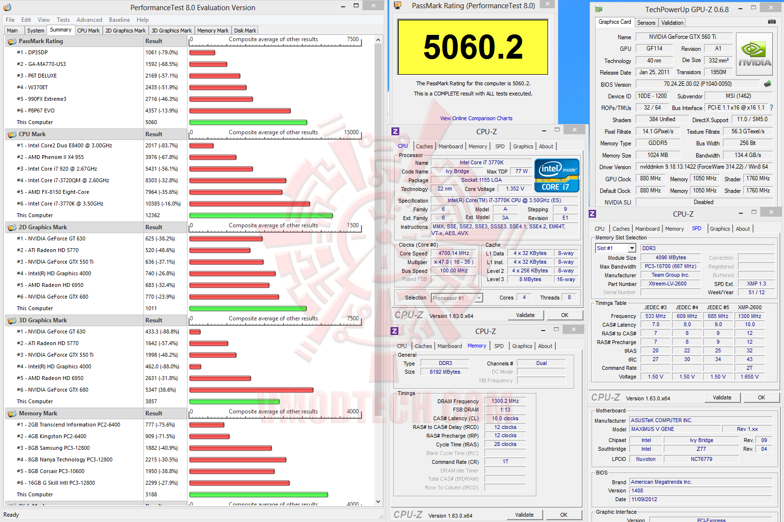
Task: Click the results list scroll-up arrow
Action: pyautogui.click(x=378, y=41)
